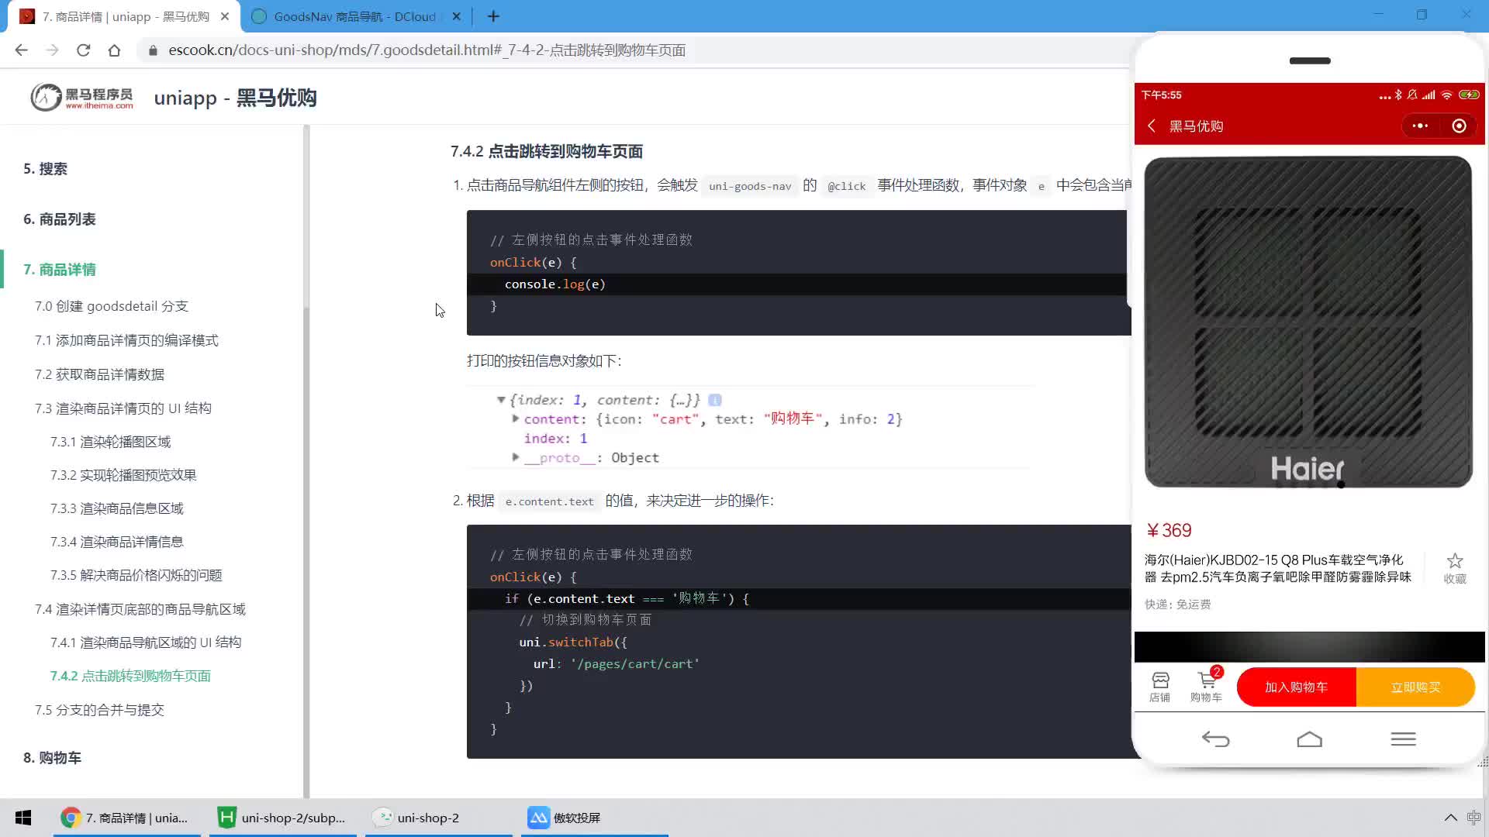Open the 5. 搜索 chapter
1489x837 pixels.
click(x=45, y=169)
